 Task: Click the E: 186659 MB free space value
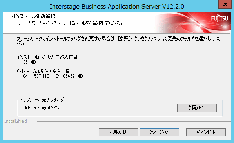(x=69, y=76)
